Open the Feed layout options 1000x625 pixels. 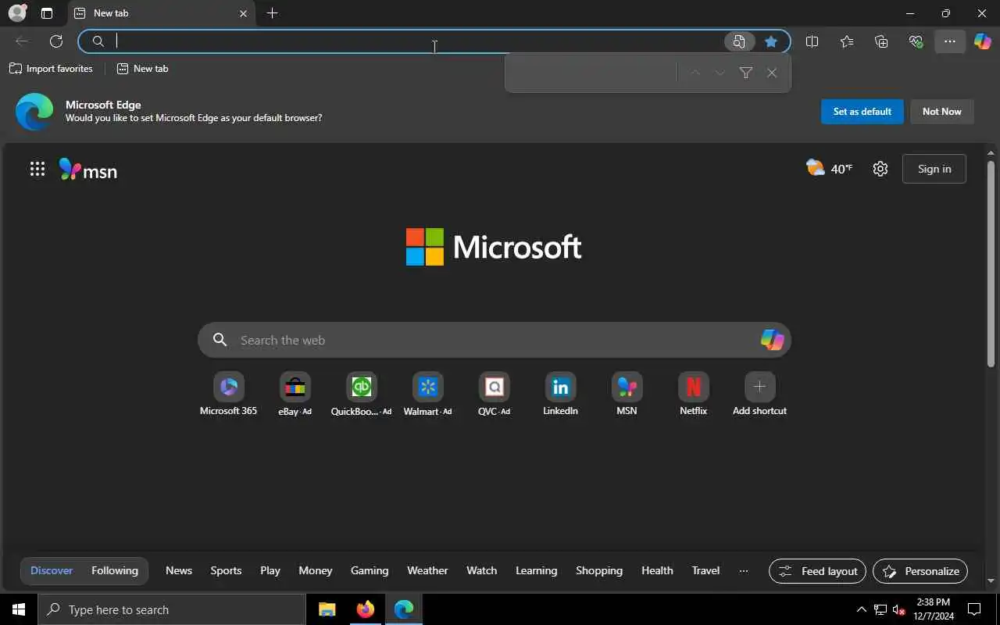(x=817, y=571)
